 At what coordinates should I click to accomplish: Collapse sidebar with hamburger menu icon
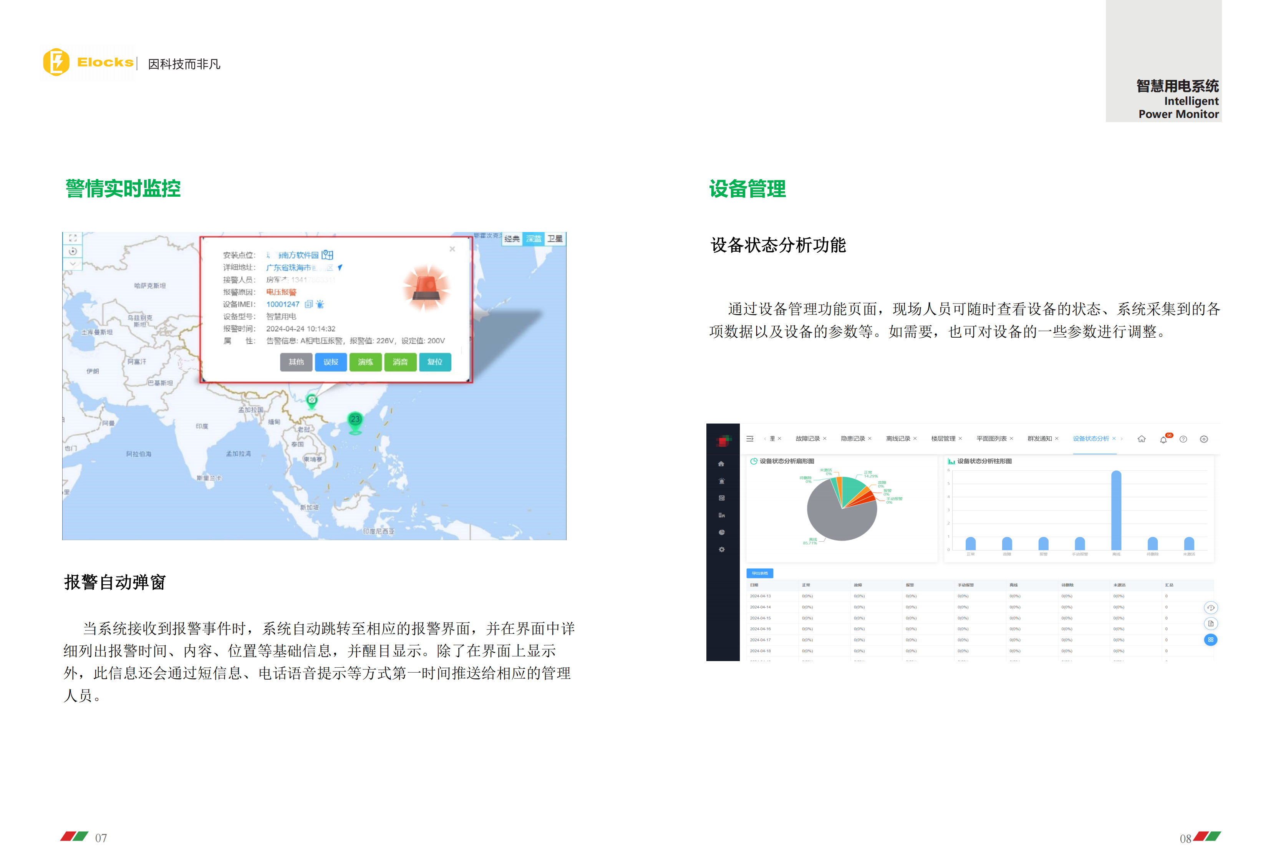pyautogui.click(x=749, y=439)
